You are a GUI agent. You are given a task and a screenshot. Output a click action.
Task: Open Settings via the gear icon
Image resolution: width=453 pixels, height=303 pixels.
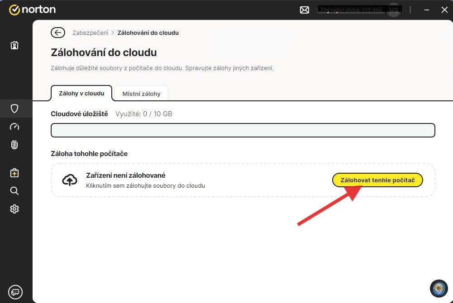pos(14,209)
